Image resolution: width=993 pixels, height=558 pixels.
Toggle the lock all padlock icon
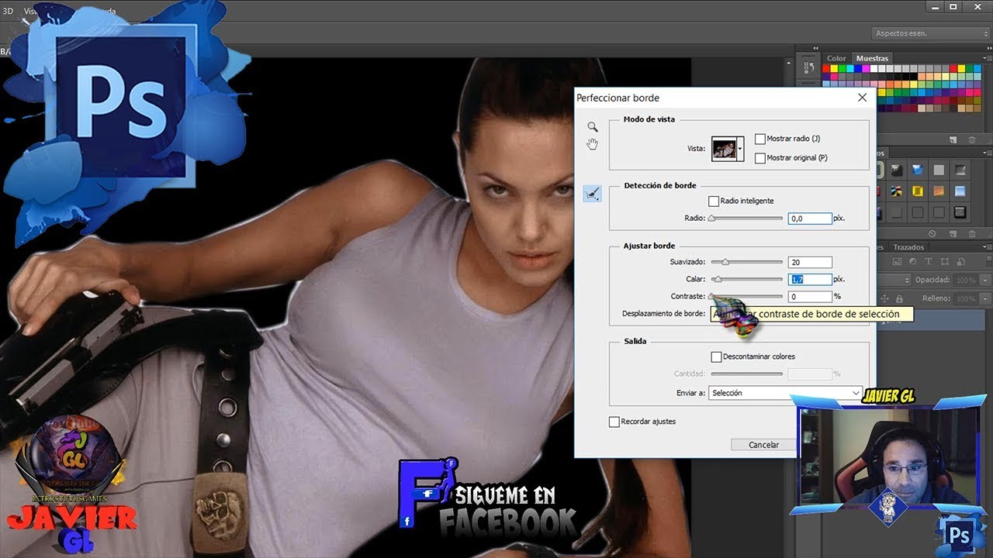coord(899,298)
